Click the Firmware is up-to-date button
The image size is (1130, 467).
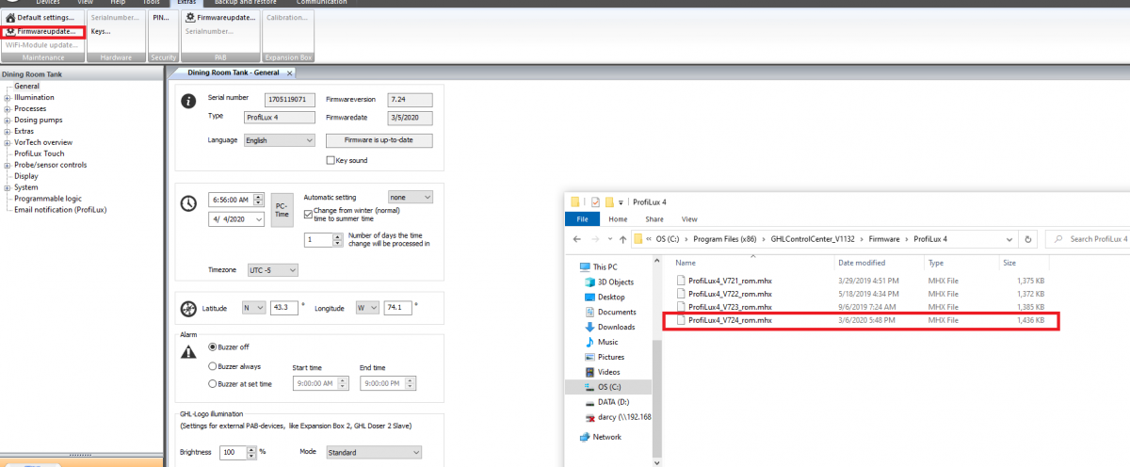379,140
